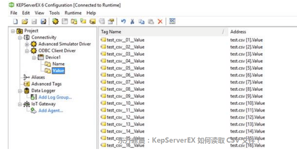Click the New Device toolbar icon
This screenshot has width=297, height=155.
(x=65, y=21)
